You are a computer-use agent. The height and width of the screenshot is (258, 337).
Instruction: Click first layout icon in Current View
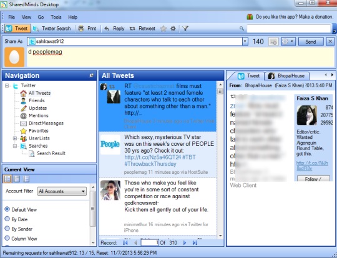(7, 179)
